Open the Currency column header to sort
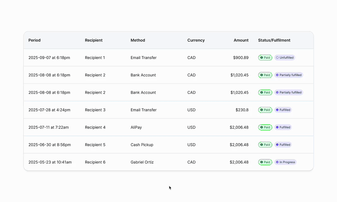The height and width of the screenshot is (202, 337). 196,40
